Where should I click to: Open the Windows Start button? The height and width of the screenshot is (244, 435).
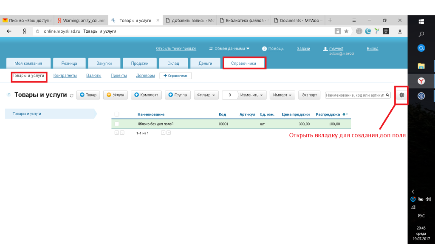pyautogui.click(x=421, y=22)
